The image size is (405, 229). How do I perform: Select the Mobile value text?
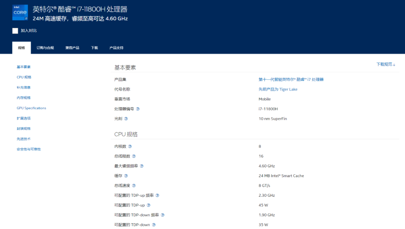click(264, 99)
